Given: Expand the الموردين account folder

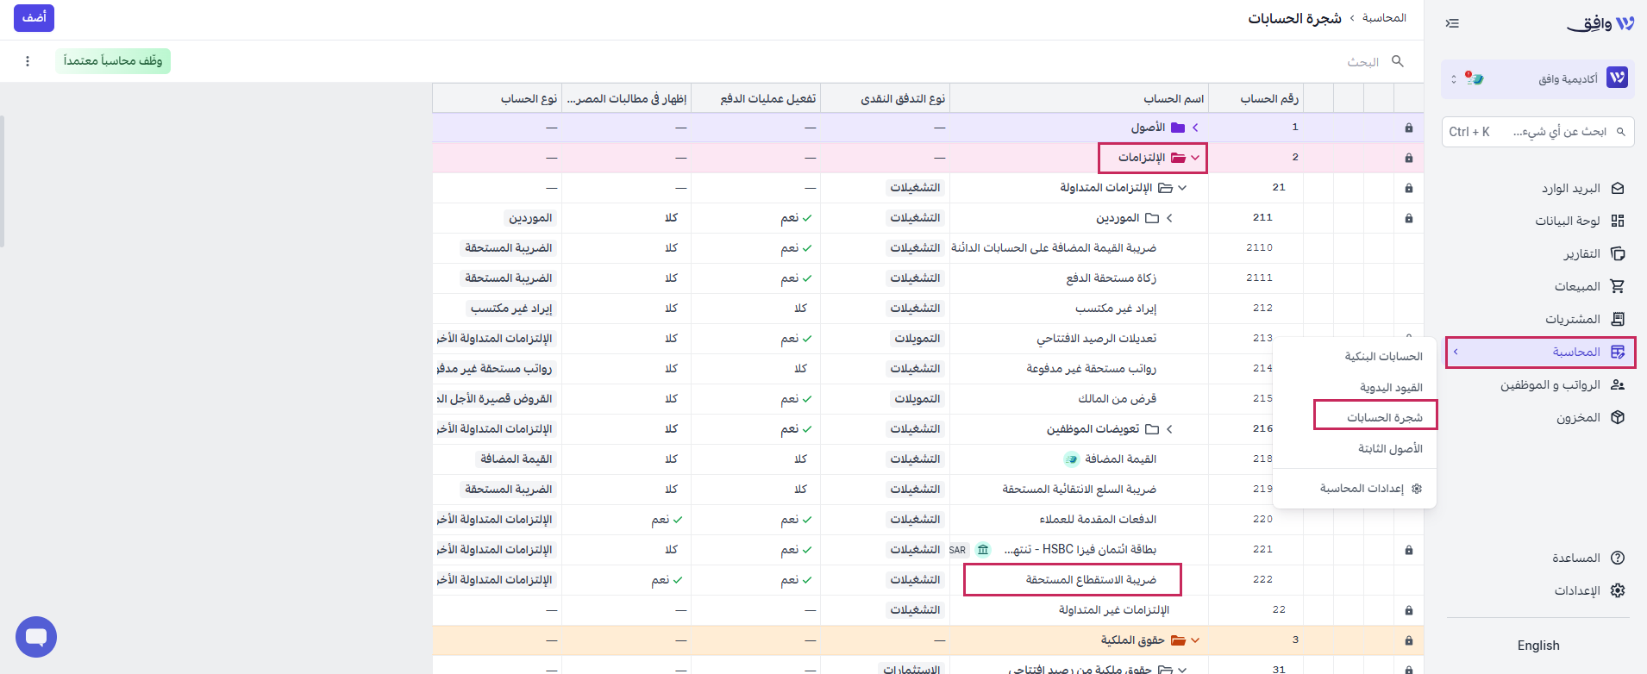Looking at the screenshot, I should click(x=1169, y=218).
